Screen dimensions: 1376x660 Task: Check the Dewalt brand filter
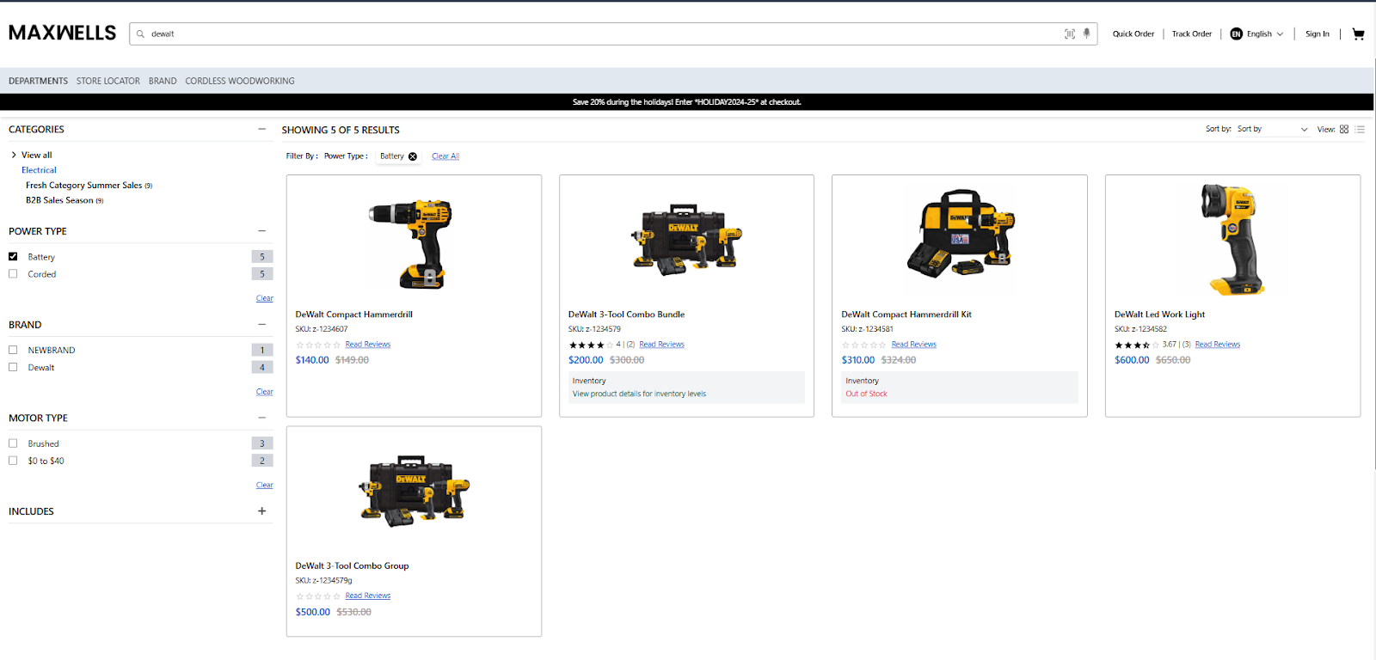tap(13, 367)
